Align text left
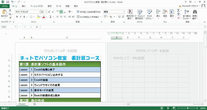 coord(57,17)
